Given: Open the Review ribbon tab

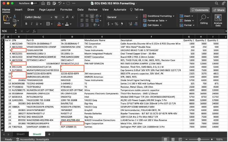Looking at the screenshot, I should [93, 10].
